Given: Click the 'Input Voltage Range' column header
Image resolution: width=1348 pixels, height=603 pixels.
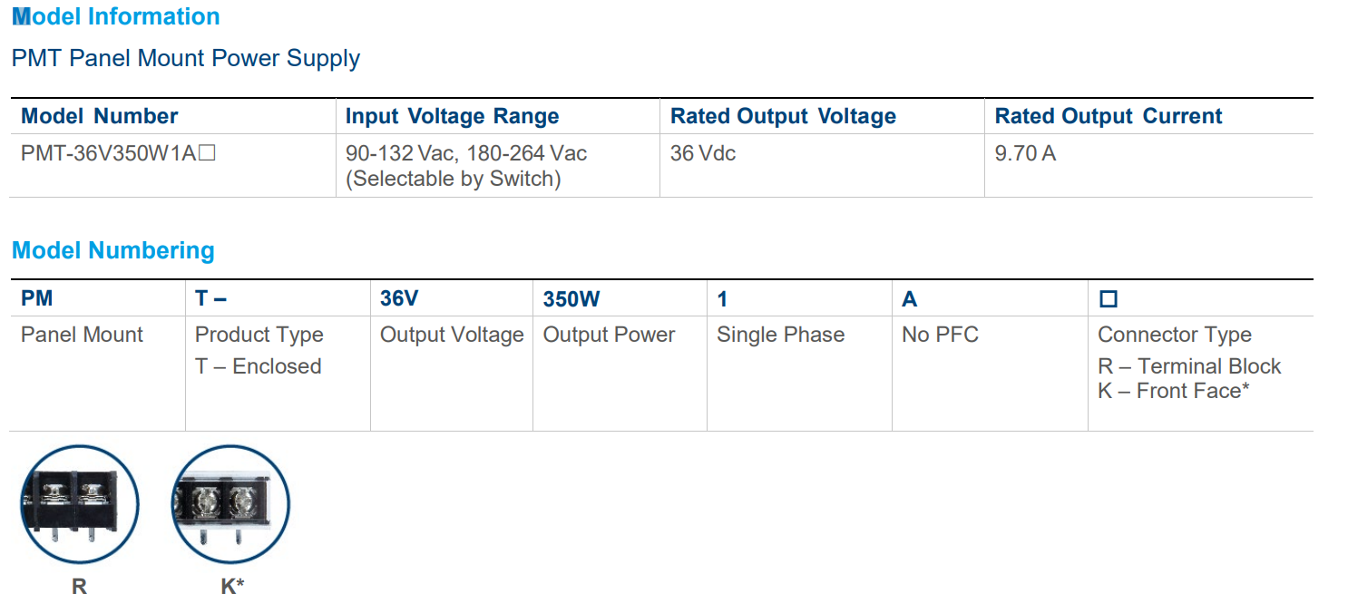Looking at the screenshot, I should (x=452, y=116).
